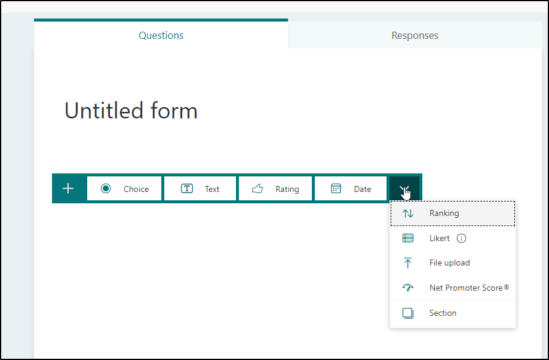
Task: Click the Untitled form title
Action: pyautogui.click(x=130, y=111)
